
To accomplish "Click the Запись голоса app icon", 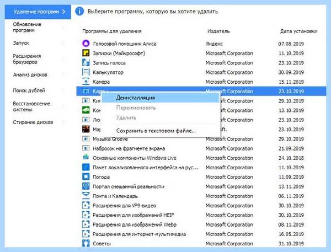I will pos(86,63).
